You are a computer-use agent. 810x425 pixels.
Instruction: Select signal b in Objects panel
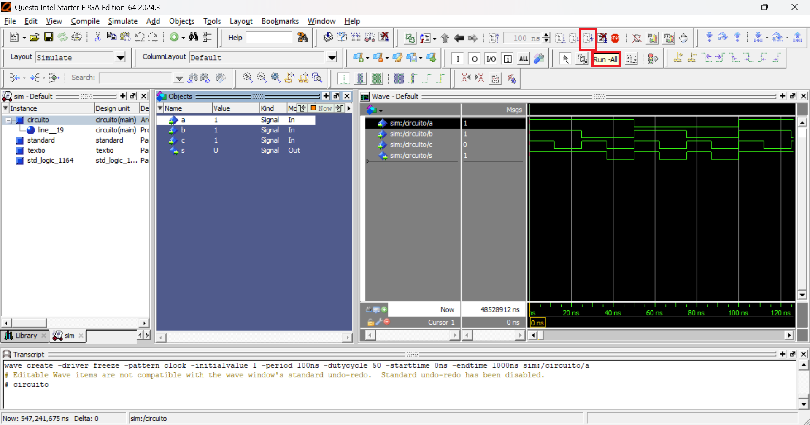point(183,130)
